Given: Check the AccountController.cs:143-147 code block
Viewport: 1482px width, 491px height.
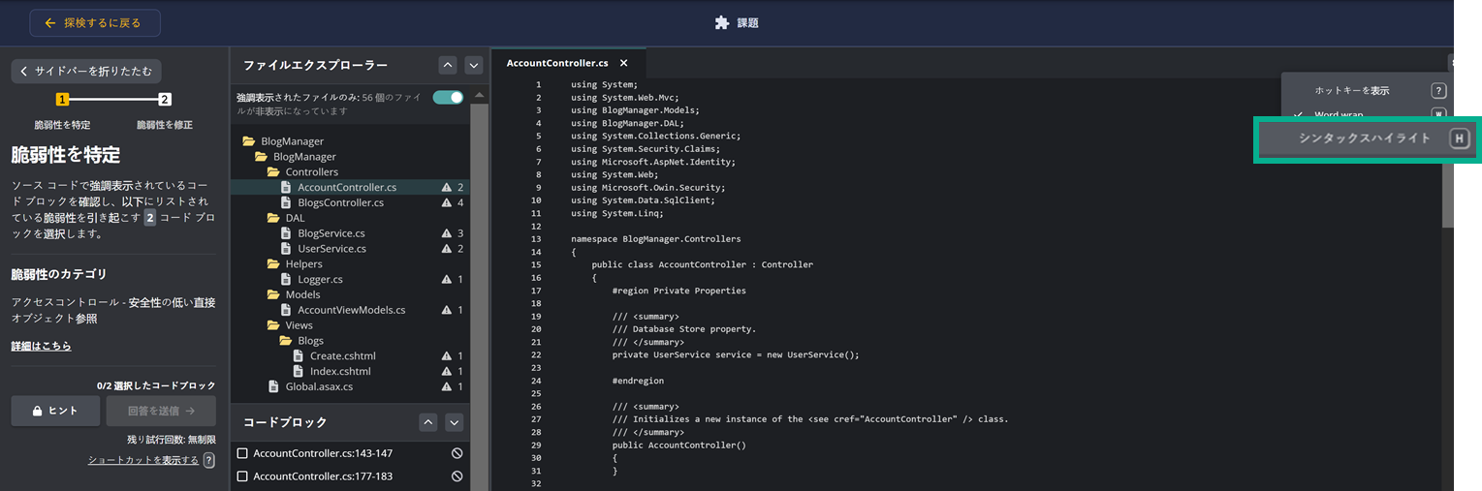Looking at the screenshot, I should [243, 453].
